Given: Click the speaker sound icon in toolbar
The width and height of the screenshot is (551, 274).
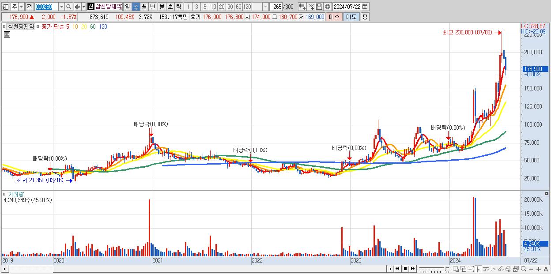Looking at the screenshot, I should 78,7.
